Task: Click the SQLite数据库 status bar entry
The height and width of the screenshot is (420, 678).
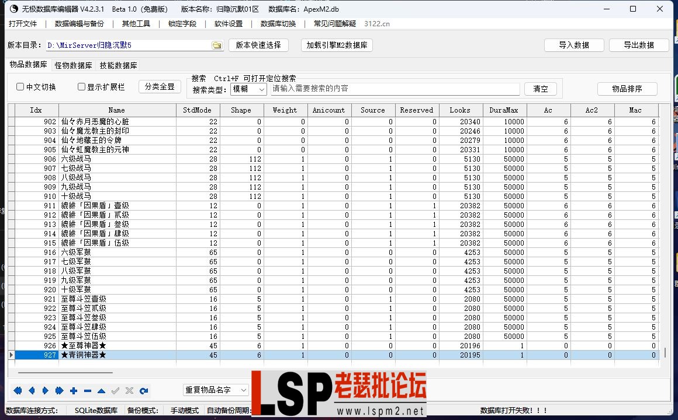Action: [96, 411]
